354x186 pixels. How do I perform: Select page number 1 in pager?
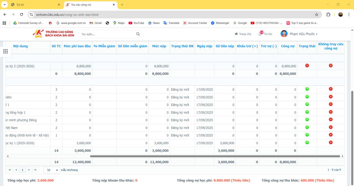point(23,170)
